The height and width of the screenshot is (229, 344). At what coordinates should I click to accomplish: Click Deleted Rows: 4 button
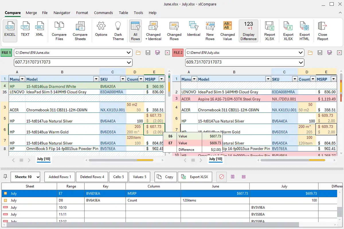coord(92,177)
